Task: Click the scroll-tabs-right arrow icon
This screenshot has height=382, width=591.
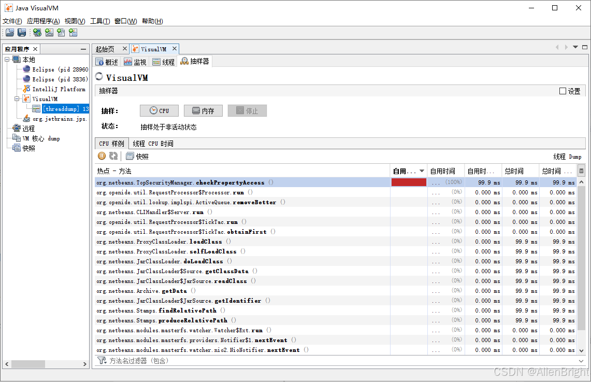Action: point(566,47)
